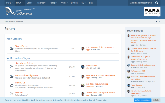This screenshot has height=103, width=165.
Task: Open avatar beside Motorschirmgelände sidebar post
Action: 128,36
